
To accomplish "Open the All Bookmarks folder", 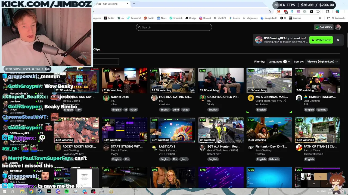I will click(x=336, y=18).
